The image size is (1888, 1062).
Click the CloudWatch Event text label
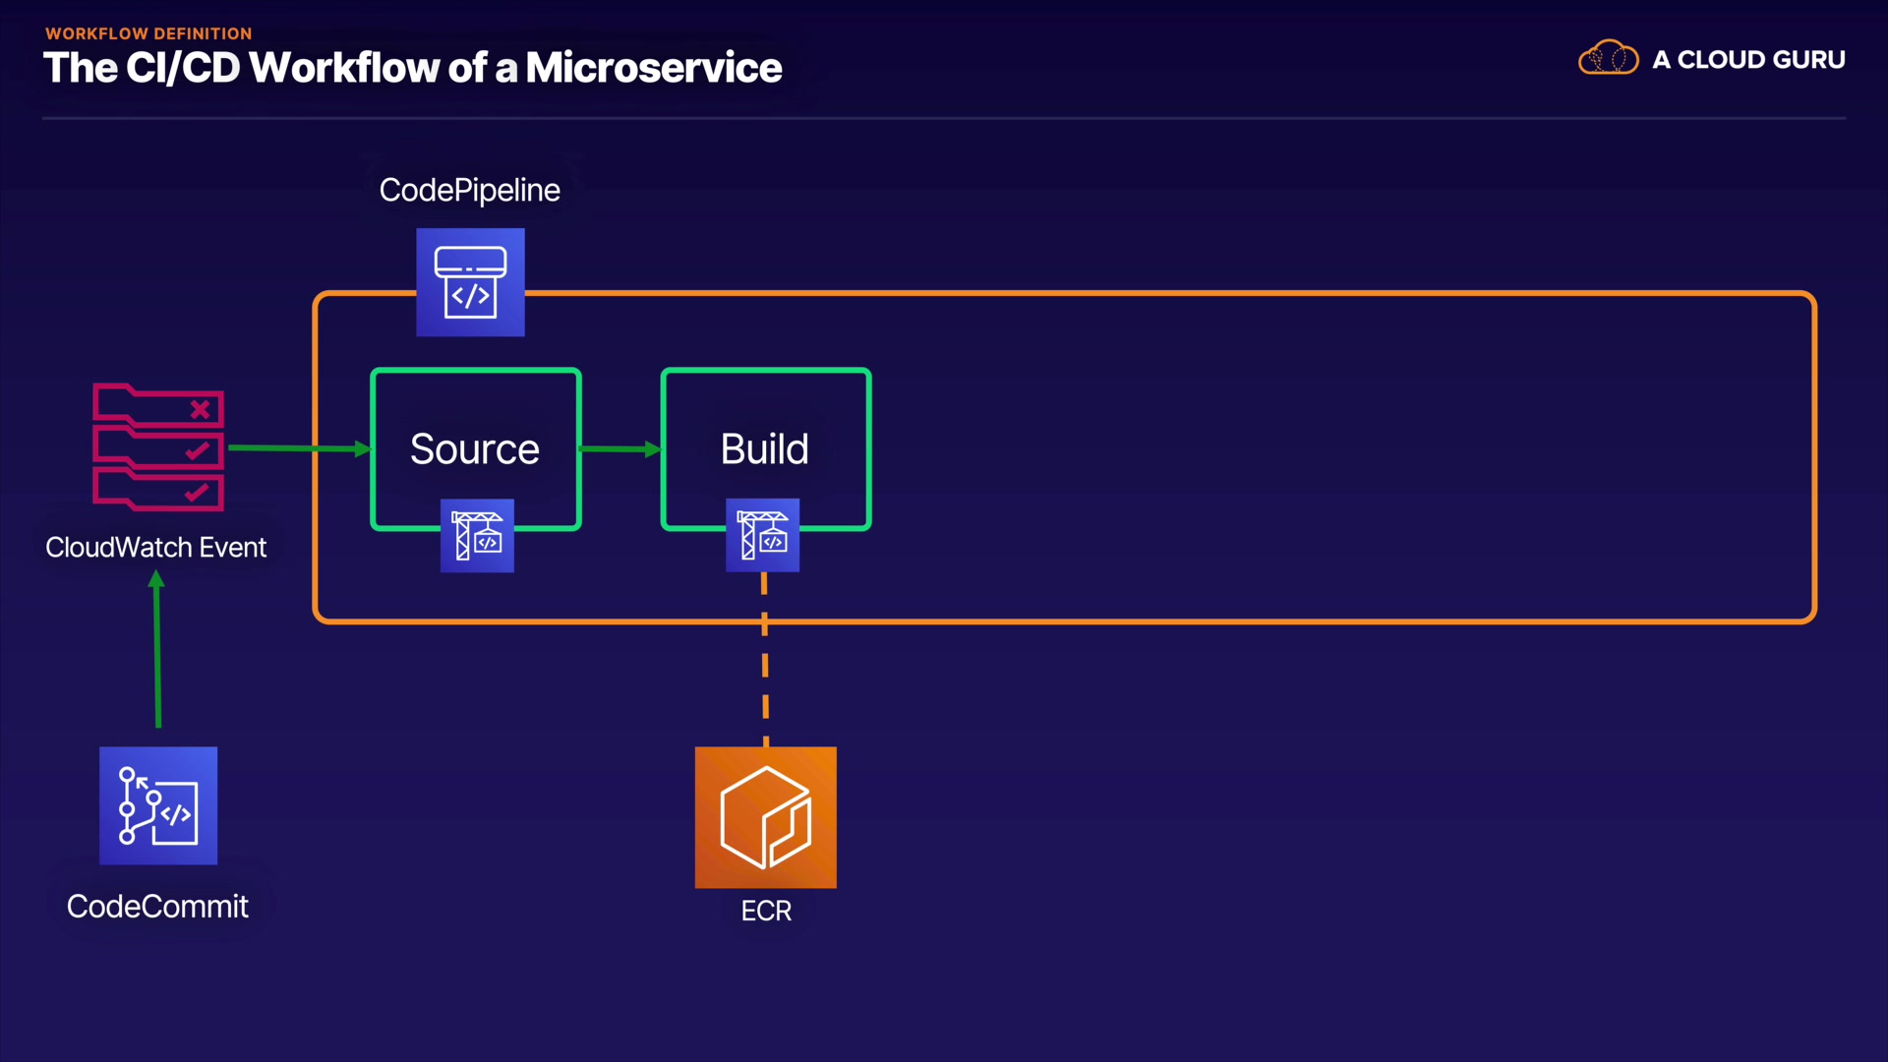tap(156, 548)
